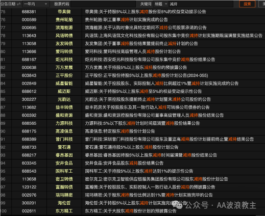Click the orange 搜索 button
This screenshot has height=216, width=265.
point(247,4)
